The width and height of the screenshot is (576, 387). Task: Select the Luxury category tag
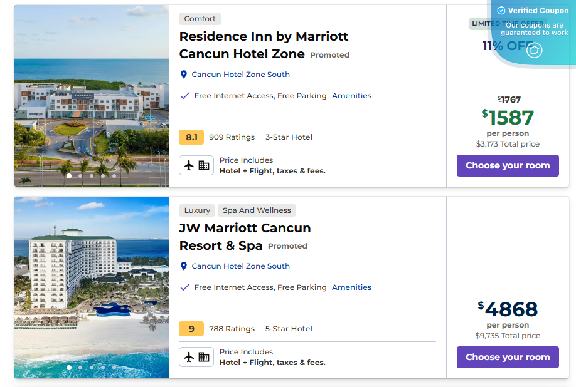(x=197, y=210)
